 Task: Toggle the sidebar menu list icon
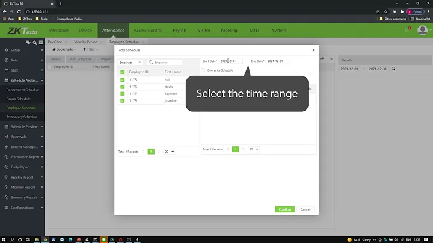pos(41,43)
